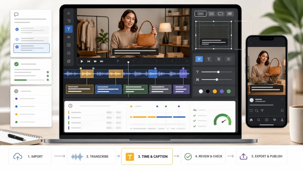Screen dimensions: 303x170
Task: Click the globe icon on the left language card
Action: click(16, 91)
